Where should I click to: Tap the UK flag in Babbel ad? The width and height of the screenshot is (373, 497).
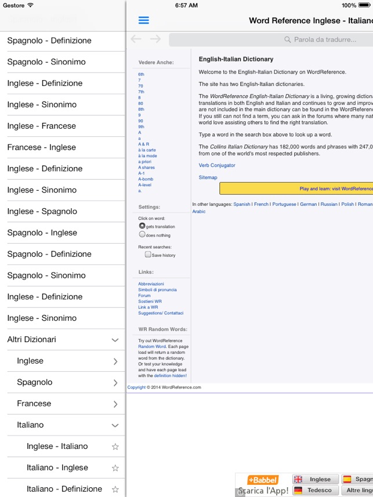coord(298,479)
